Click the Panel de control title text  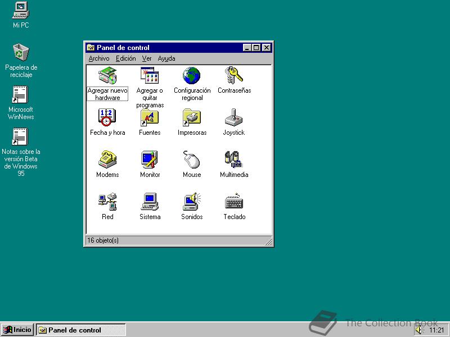pyautogui.click(x=123, y=48)
